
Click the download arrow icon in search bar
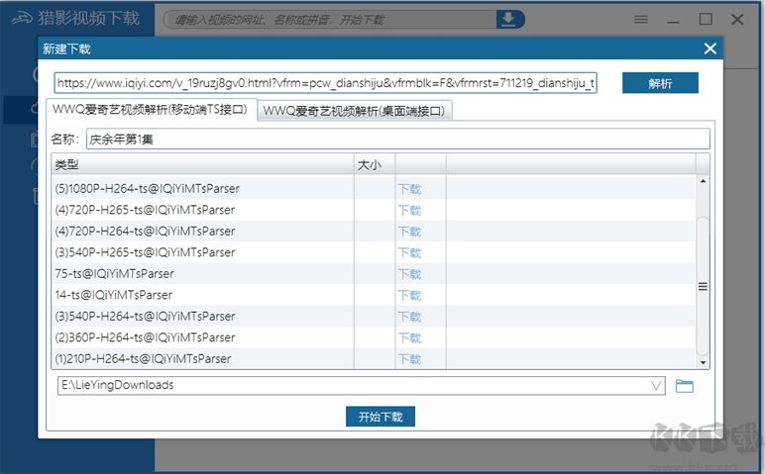click(508, 20)
